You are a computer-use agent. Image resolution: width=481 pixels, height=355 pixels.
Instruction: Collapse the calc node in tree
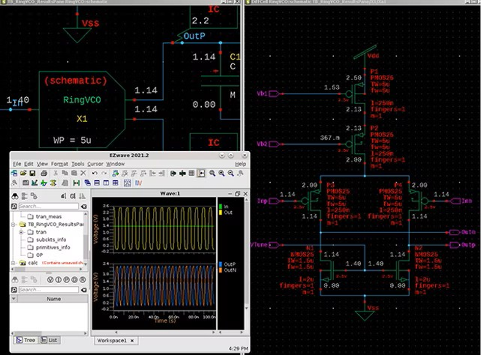point(14,262)
